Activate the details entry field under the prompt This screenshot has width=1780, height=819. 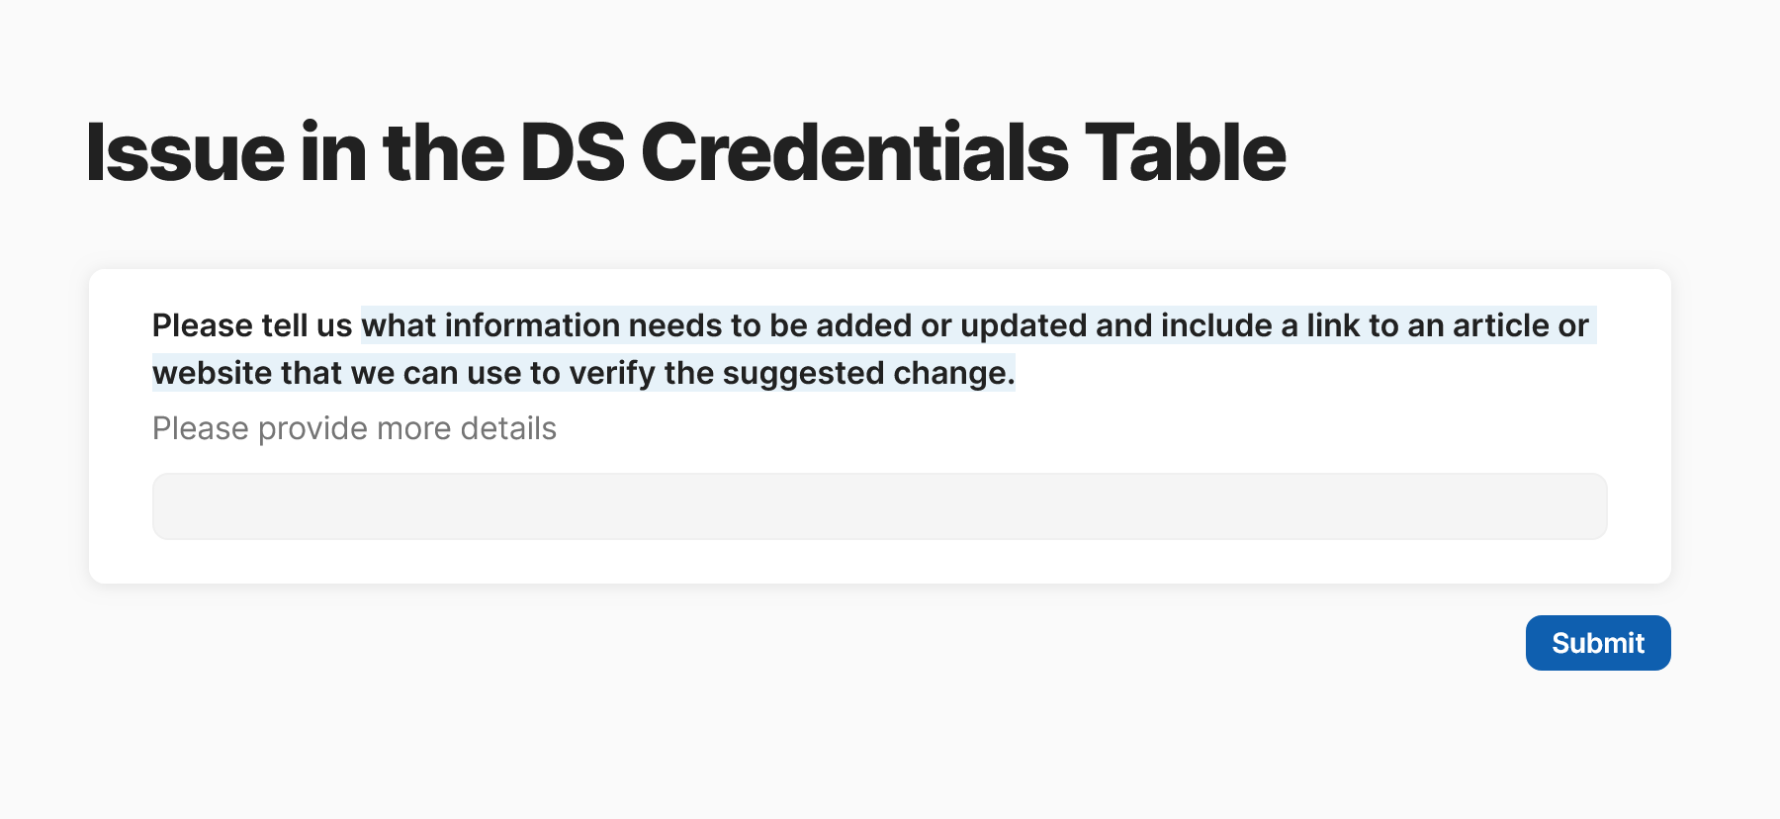[x=880, y=505]
